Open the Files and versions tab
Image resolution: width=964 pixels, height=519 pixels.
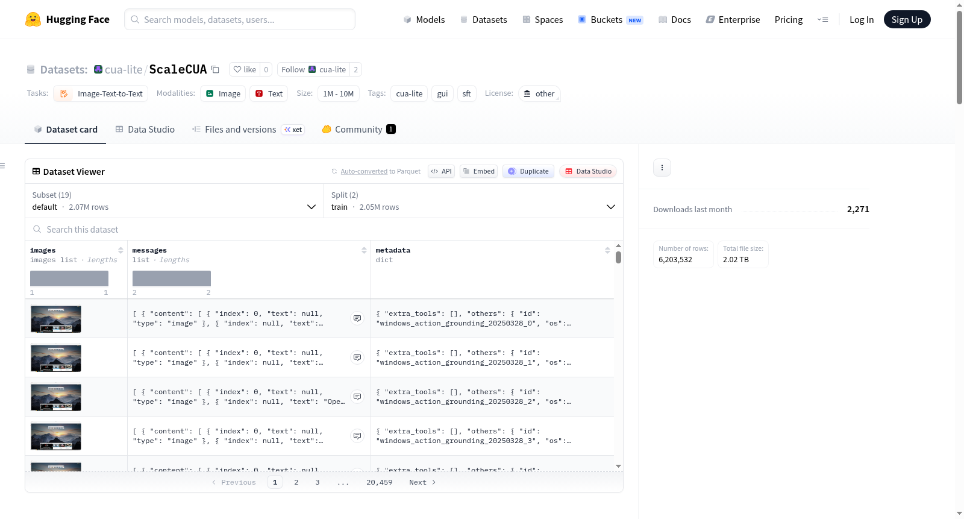tap(248, 130)
